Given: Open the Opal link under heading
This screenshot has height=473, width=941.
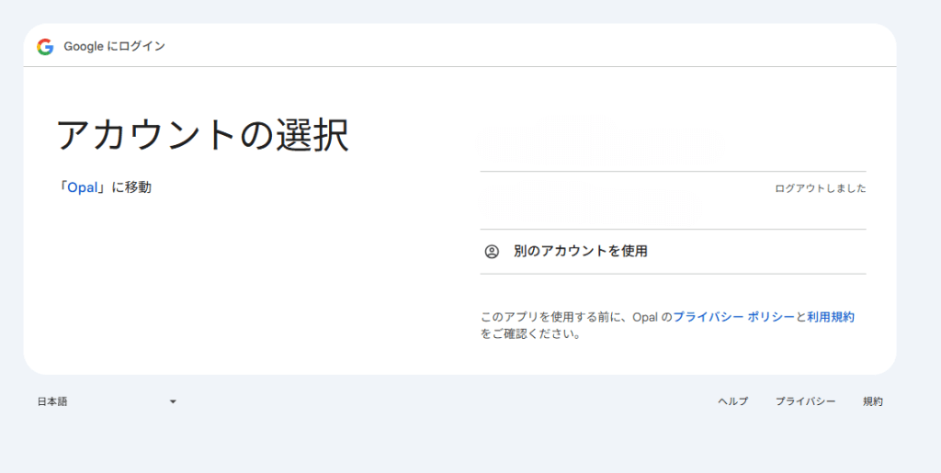Looking at the screenshot, I should coord(82,187).
